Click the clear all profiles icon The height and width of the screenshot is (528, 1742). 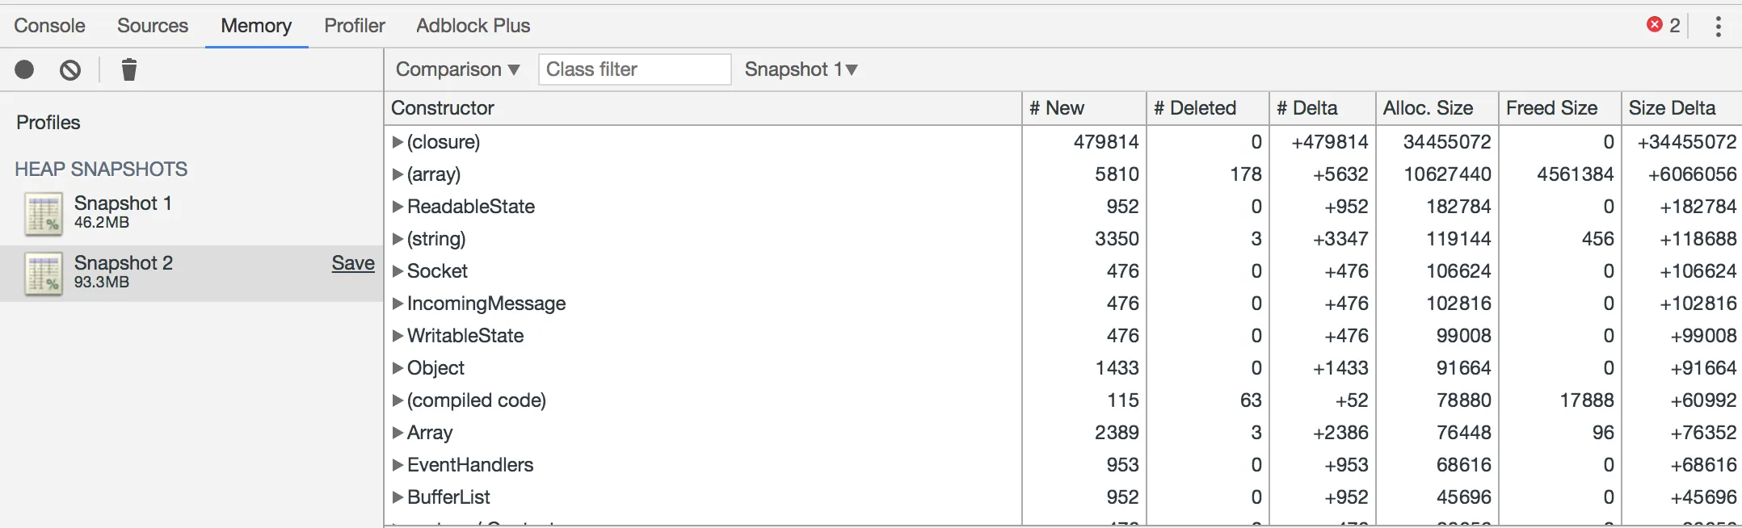pyautogui.click(x=70, y=69)
